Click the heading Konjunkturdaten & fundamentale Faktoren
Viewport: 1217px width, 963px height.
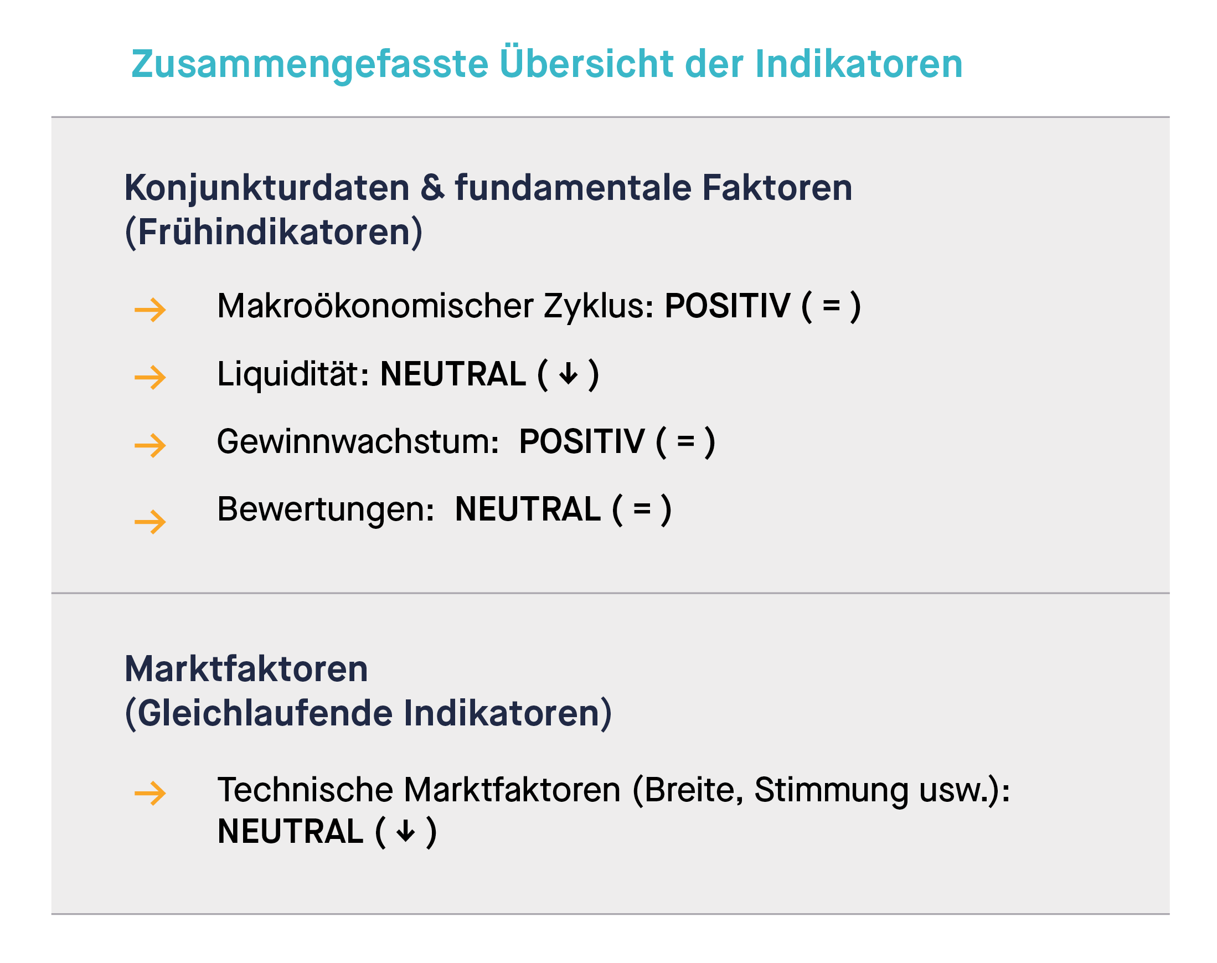[488, 188]
